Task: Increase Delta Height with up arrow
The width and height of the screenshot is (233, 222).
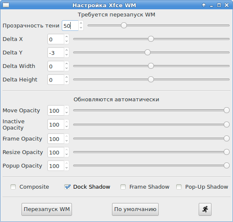Action: point(66,77)
